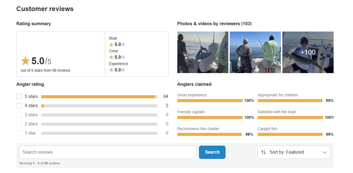Focus the Search reviews input field
The width and height of the screenshot is (353, 173).
108,152
